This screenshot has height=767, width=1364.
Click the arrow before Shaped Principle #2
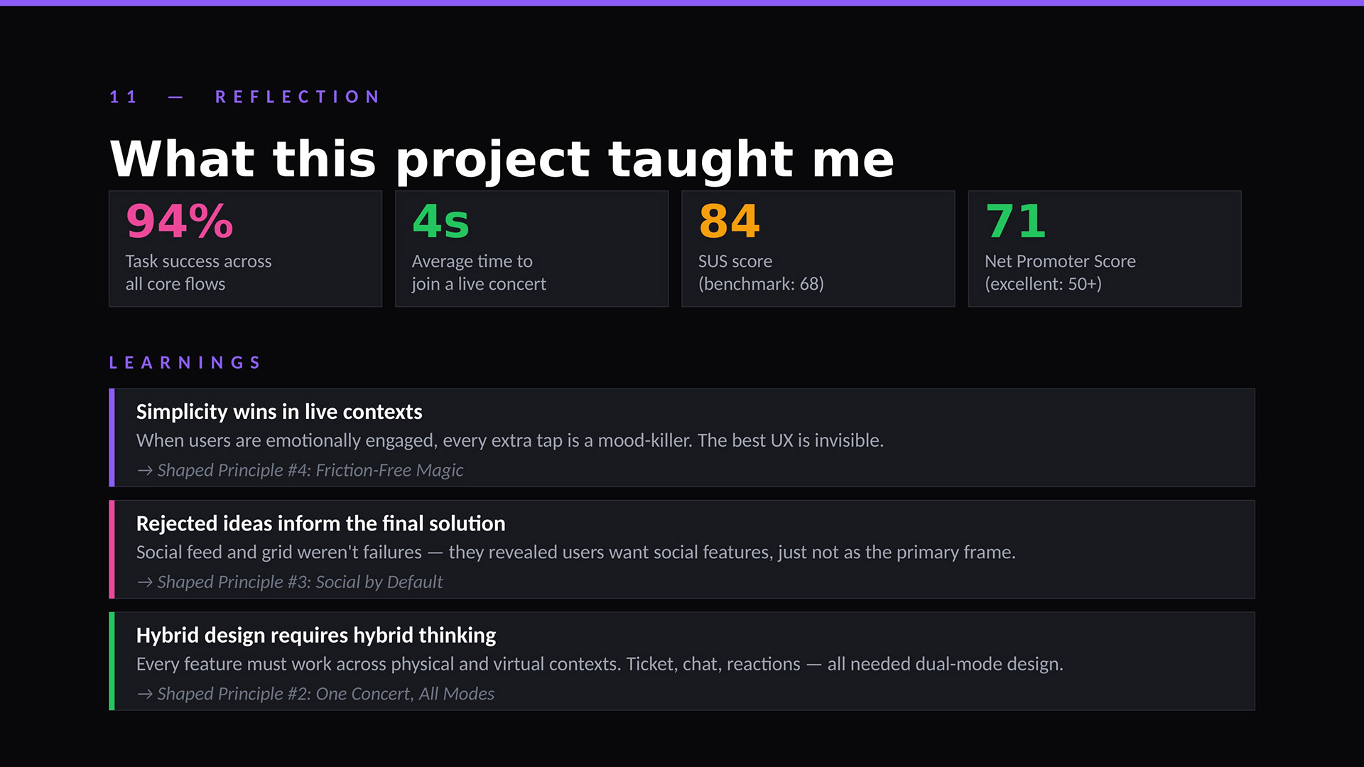[145, 694]
